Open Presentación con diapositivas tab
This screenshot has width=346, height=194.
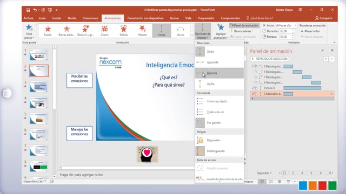tap(145, 18)
